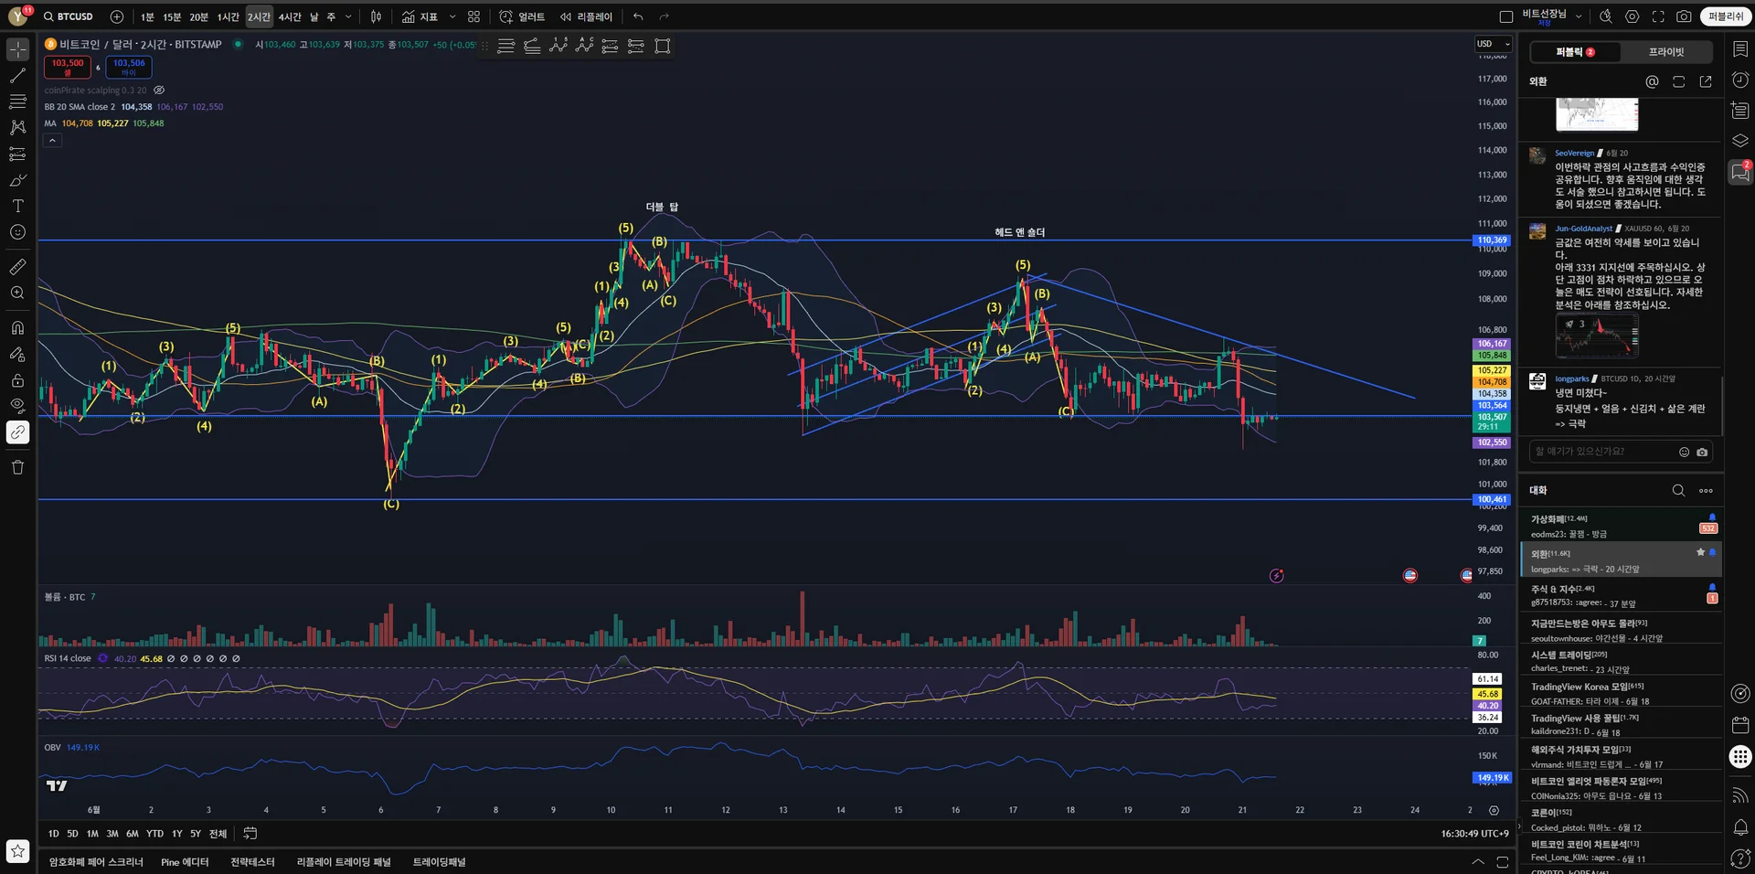Select the ruler measure tool
Image resolution: width=1755 pixels, height=874 pixels.
(17, 267)
